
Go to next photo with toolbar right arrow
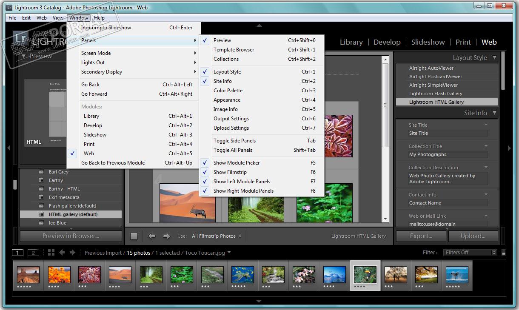coord(166,236)
